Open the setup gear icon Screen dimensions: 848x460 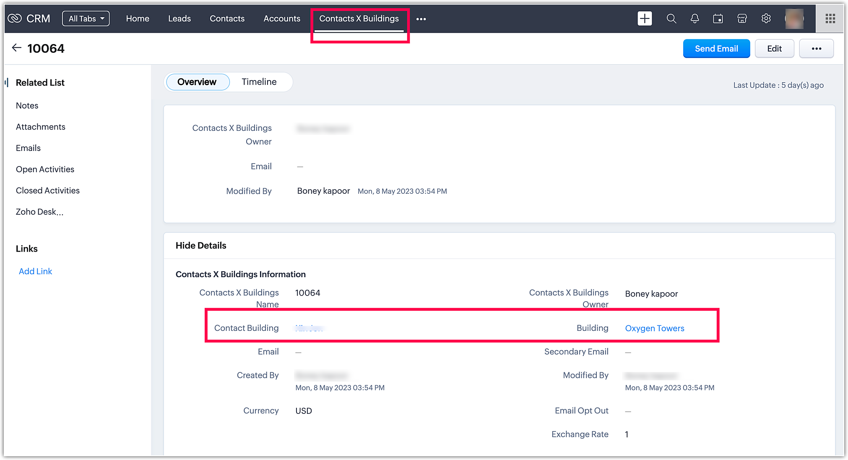766,18
